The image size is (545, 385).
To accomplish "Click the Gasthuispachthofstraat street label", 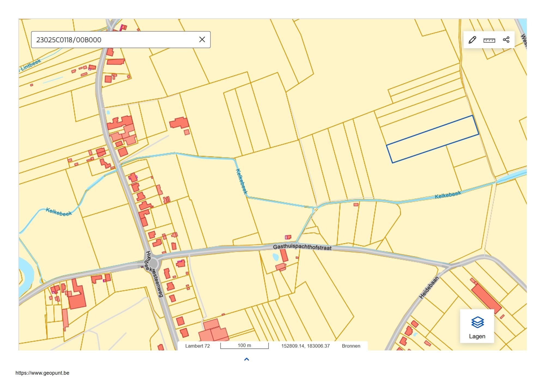I will click(302, 247).
